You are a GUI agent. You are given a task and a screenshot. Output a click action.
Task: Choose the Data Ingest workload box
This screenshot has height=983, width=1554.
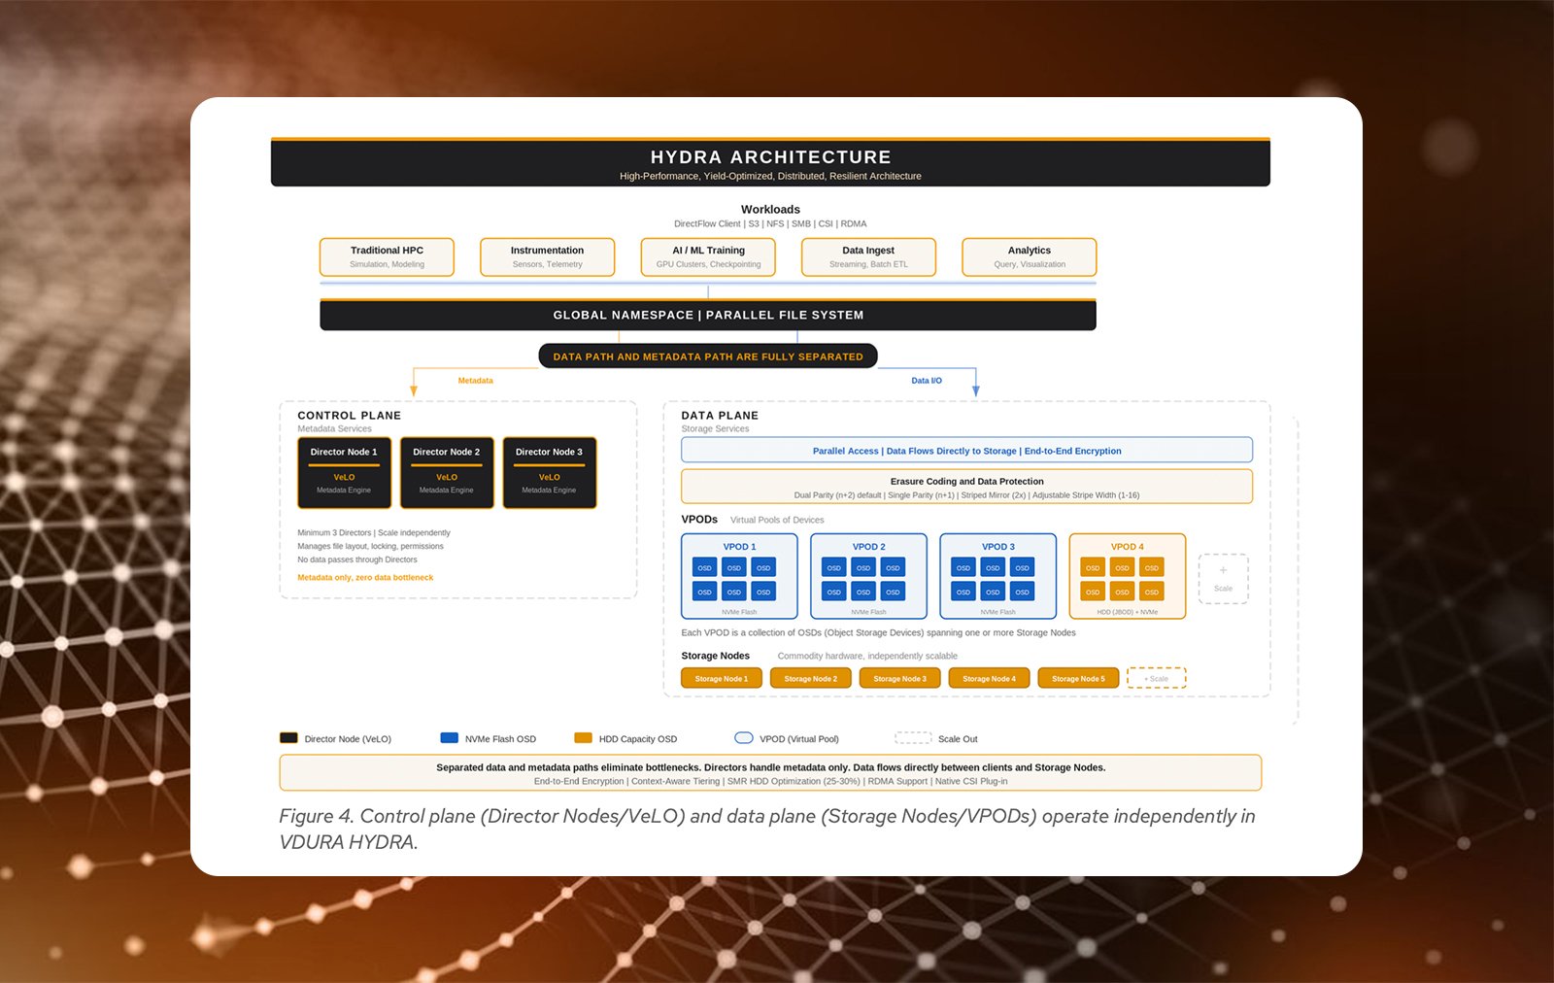[x=868, y=256]
